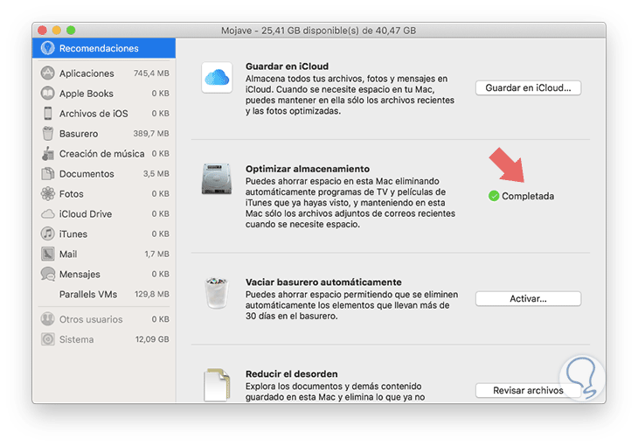Image resolution: width=638 pixels, height=446 pixels.
Task: Select the Sistema label in sidebar
Action: tap(77, 339)
